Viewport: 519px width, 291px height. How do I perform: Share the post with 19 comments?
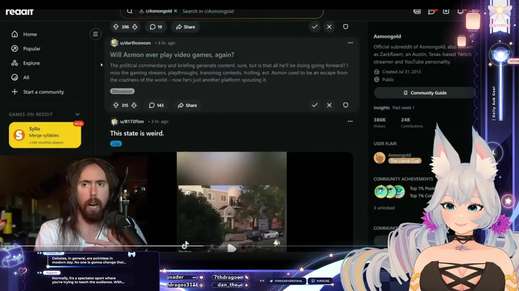coord(186,27)
